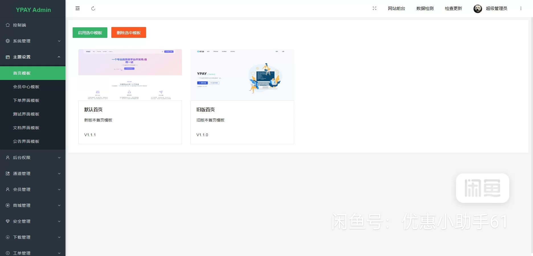Viewport: 533px width, 256px height.
Task: Collapse the sidebar using the hamburger icon
Action: (77, 8)
